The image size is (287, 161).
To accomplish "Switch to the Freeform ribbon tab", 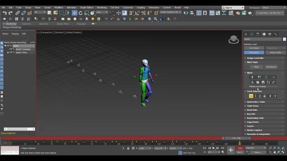I will click(26, 24).
